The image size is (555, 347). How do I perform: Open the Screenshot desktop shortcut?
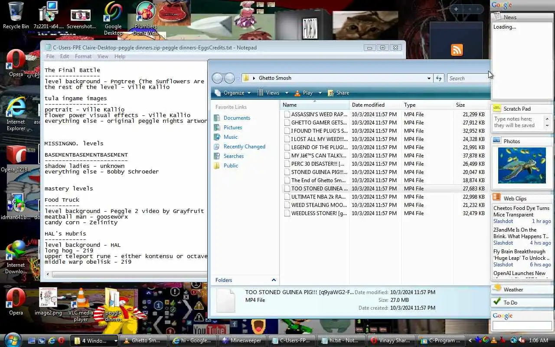pyautogui.click(x=81, y=17)
